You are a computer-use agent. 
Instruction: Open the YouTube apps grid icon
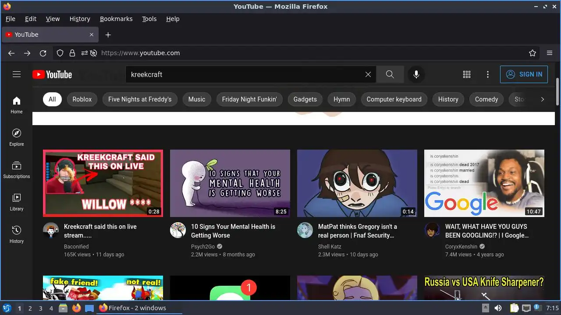pos(467,74)
